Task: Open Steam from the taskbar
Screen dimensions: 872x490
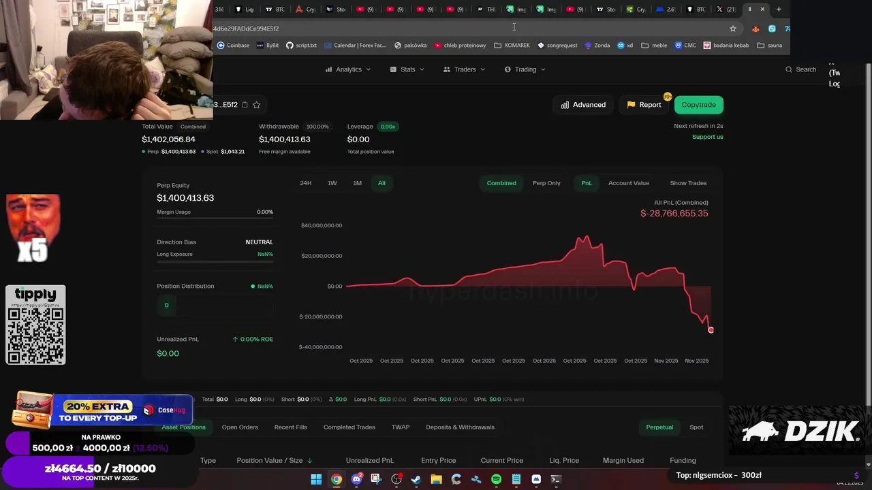Action: click(416, 479)
